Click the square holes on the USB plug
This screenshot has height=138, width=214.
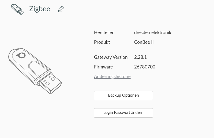(x=50, y=81)
